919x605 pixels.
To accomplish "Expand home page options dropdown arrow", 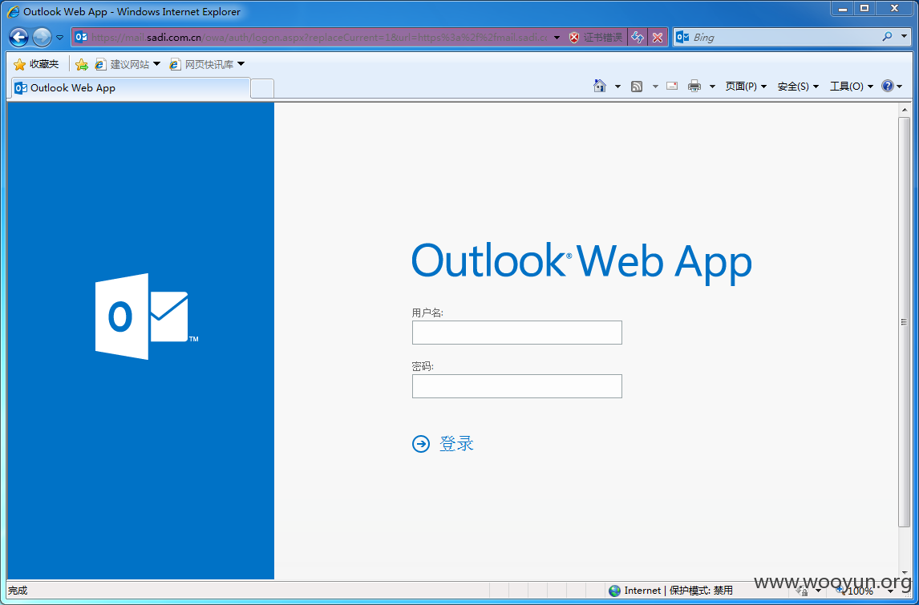I will pos(617,87).
